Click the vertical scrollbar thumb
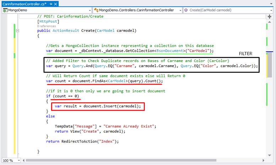 270,64
